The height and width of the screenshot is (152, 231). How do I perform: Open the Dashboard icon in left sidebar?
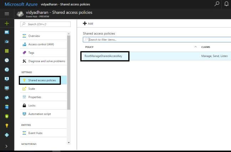(7, 32)
